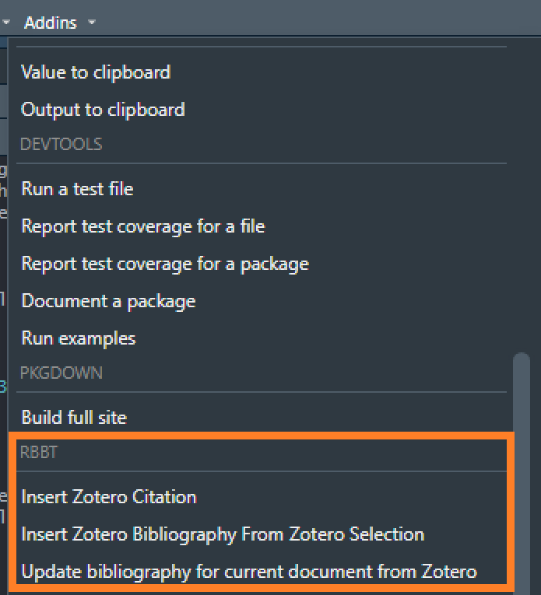Select Output to clipboard addin
This screenshot has height=595, width=541.
tap(103, 110)
